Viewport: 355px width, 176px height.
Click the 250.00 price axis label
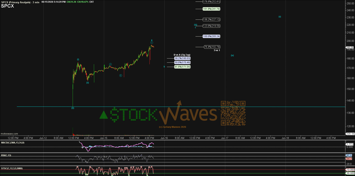click(x=350, y=3)
